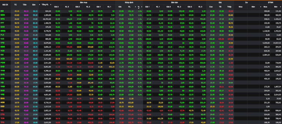282x124 pixels.
Task: Click the Bên bán group header
Action: coord(175,2)
